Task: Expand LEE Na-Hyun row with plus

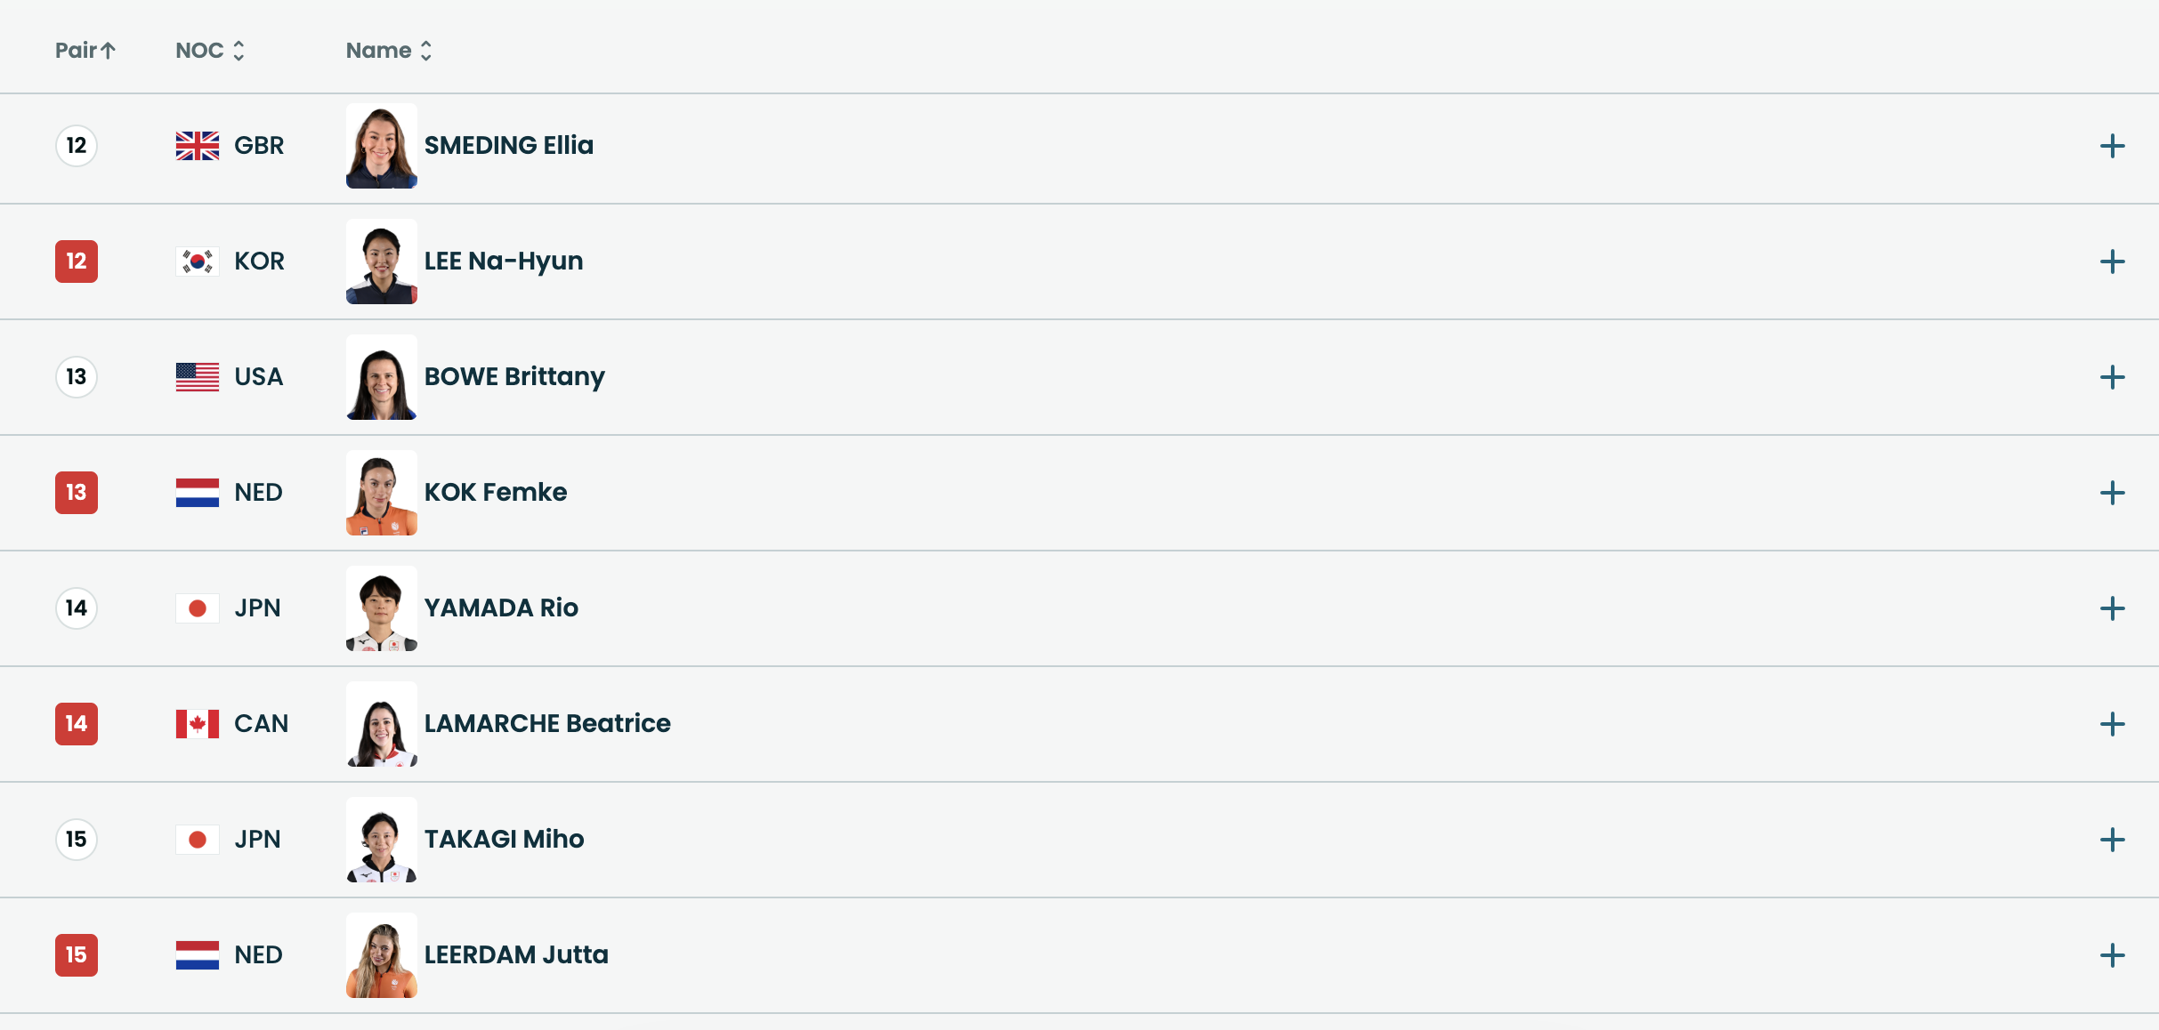Action: [2112, 262]
